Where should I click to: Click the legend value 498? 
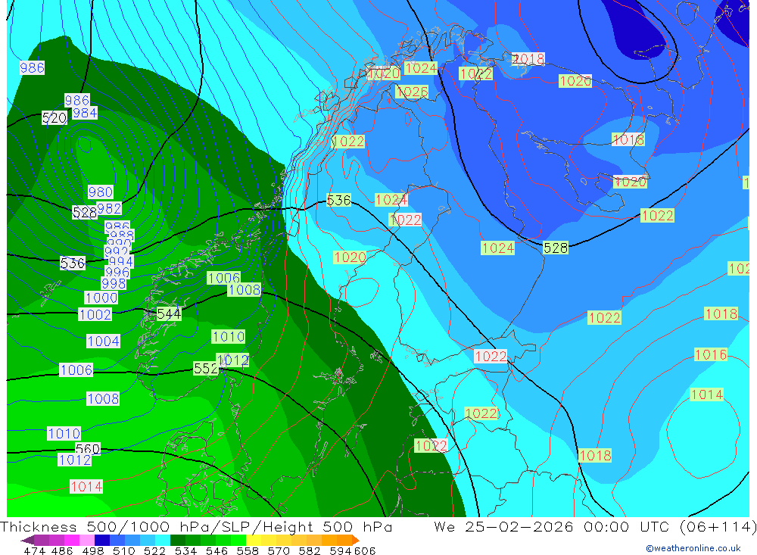[x=93, y=550]
